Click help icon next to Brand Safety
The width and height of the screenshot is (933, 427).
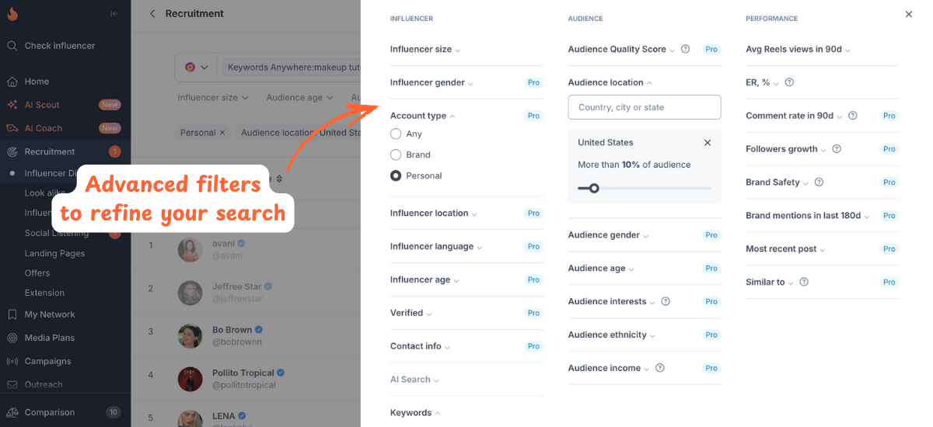[x=819, y=182]
